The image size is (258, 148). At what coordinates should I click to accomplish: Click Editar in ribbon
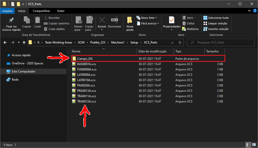click(188, 23)
